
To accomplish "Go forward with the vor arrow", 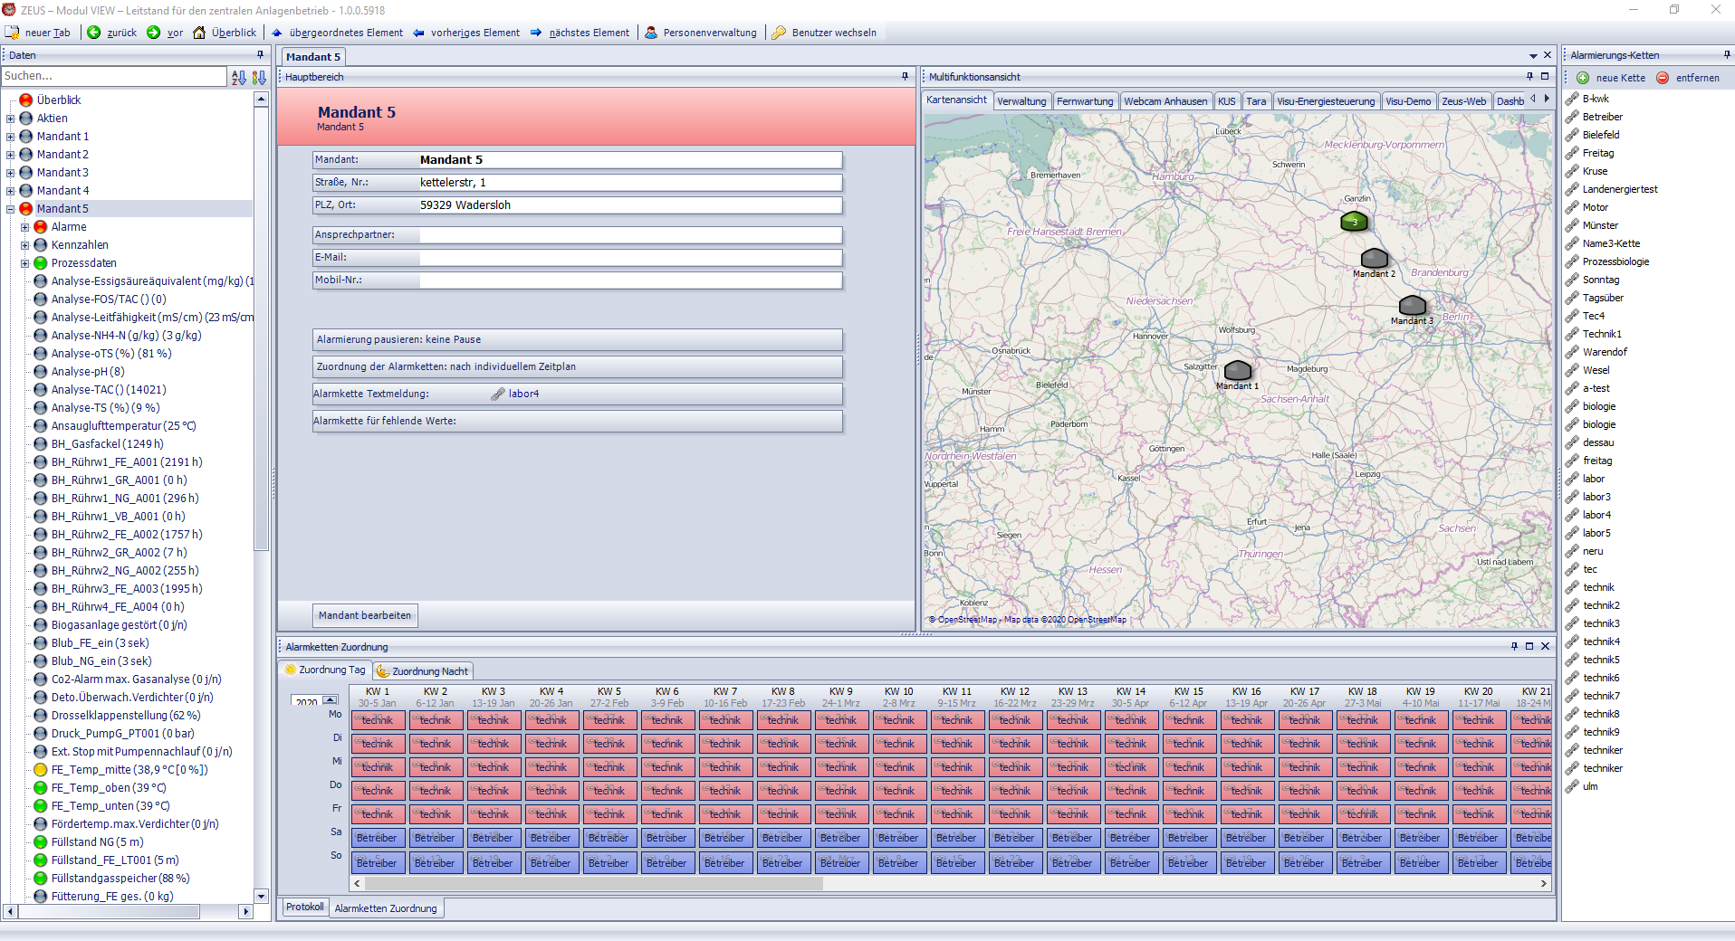I will (x=154, y=33).
